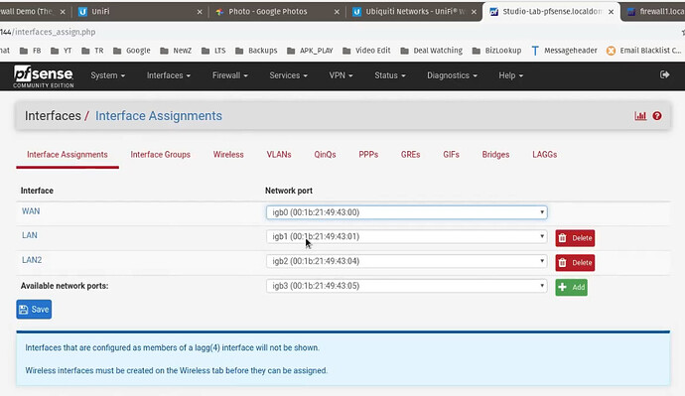Switch to the GREs tab

click(x=410, y=155)
